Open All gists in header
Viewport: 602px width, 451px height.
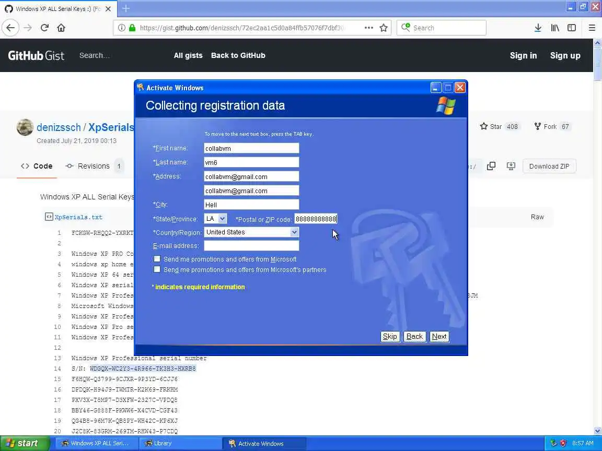[188, 55]
